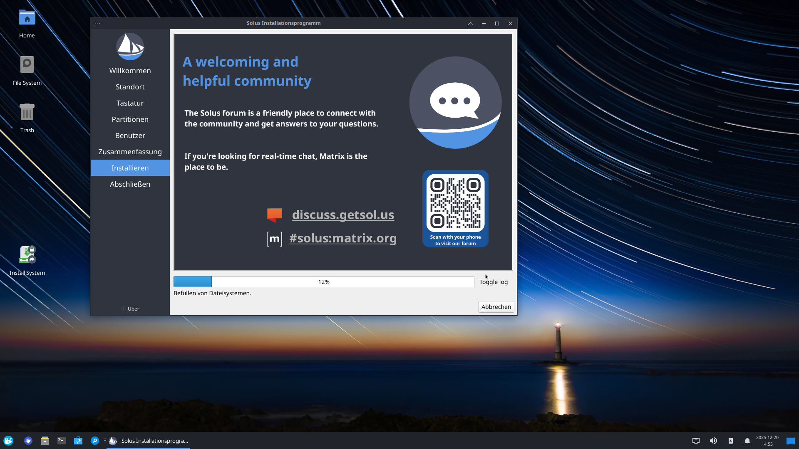Open the web browser taskbar icon
This screenshot has width=799, height=449.
coord(28,441)
